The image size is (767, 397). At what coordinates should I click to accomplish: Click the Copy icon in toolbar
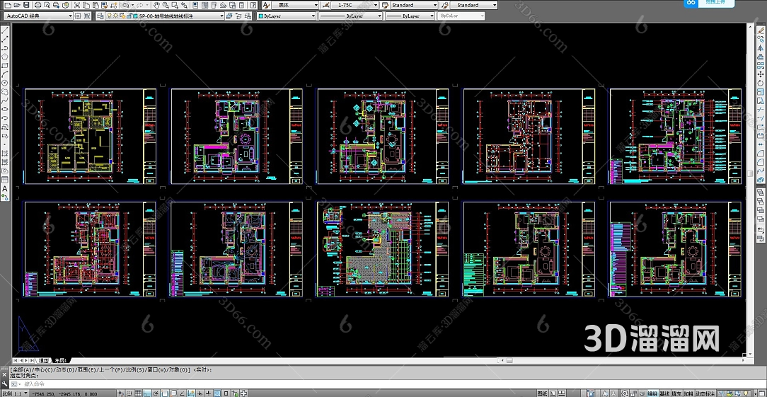(x=86, y=5)
